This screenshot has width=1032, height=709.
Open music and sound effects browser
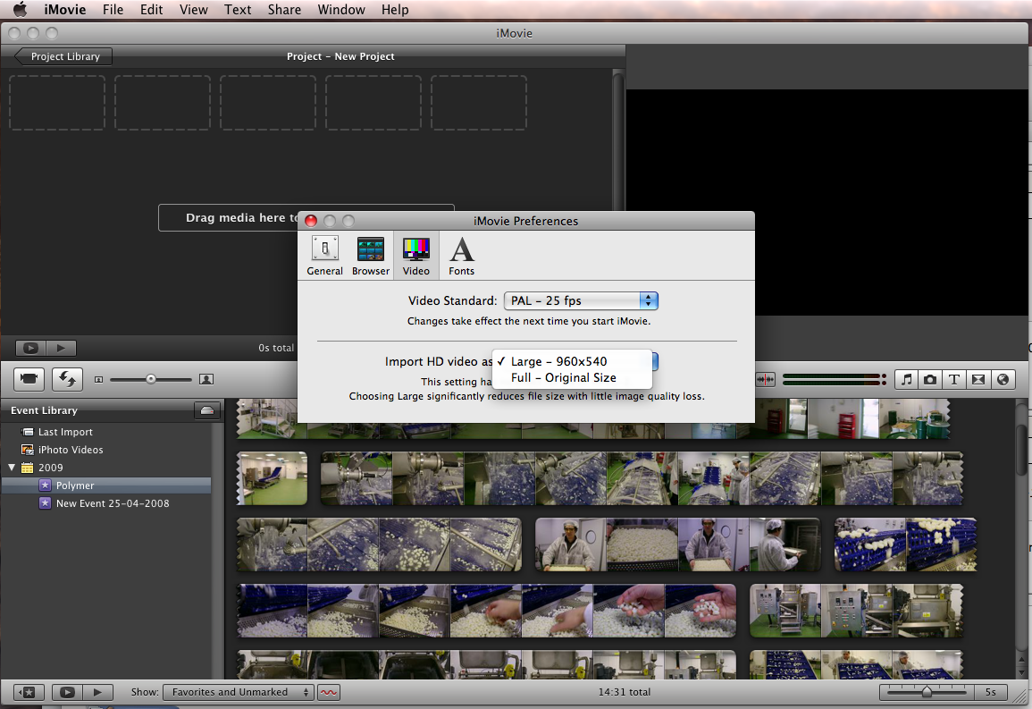906,379
